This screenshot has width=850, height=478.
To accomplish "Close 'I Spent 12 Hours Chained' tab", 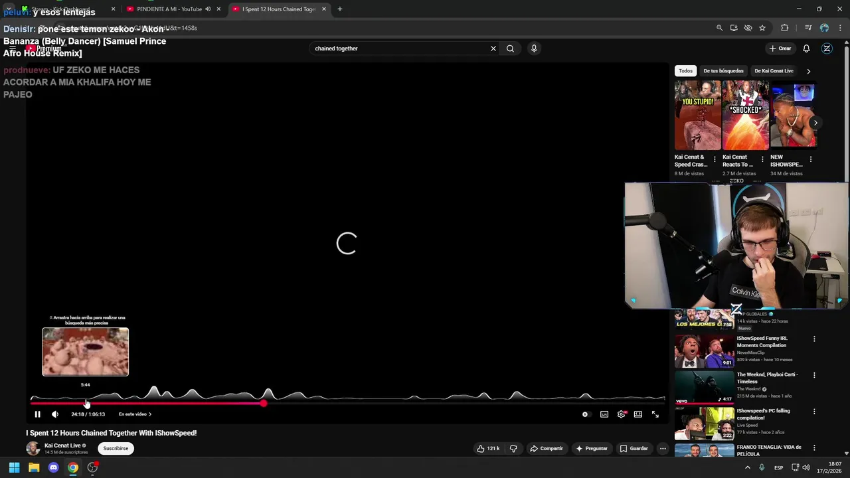I will click(x=324, y=9).
